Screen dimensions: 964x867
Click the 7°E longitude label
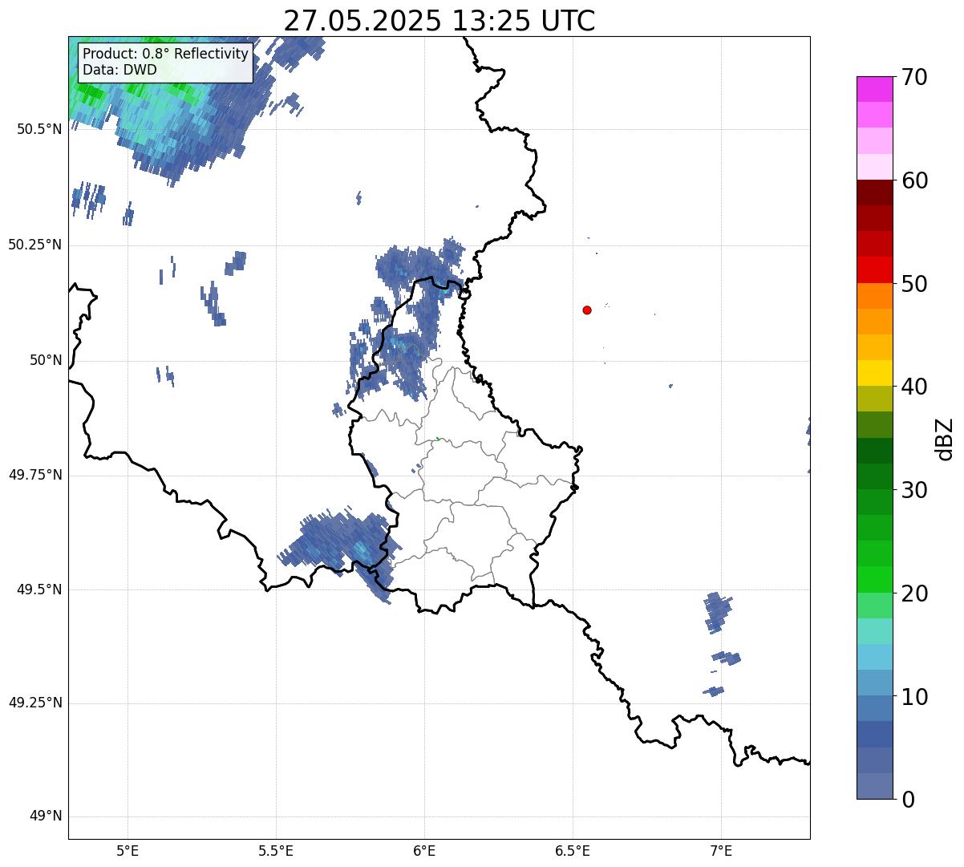(x=721, y=851)
